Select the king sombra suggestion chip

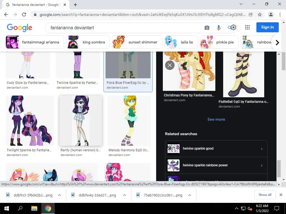point(88,42)
